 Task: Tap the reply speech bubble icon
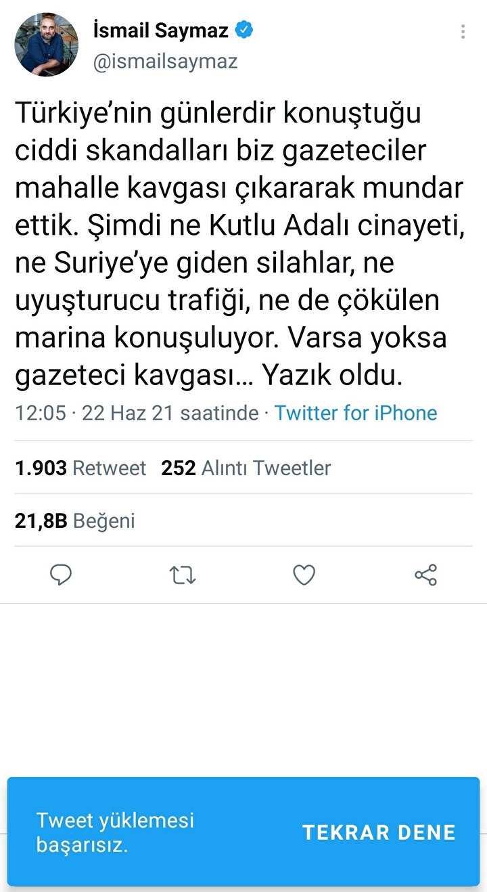tap(61, 575)
